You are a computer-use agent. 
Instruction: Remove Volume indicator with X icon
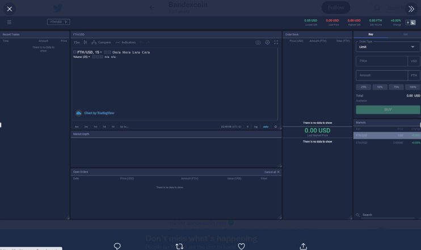(101, 57)
